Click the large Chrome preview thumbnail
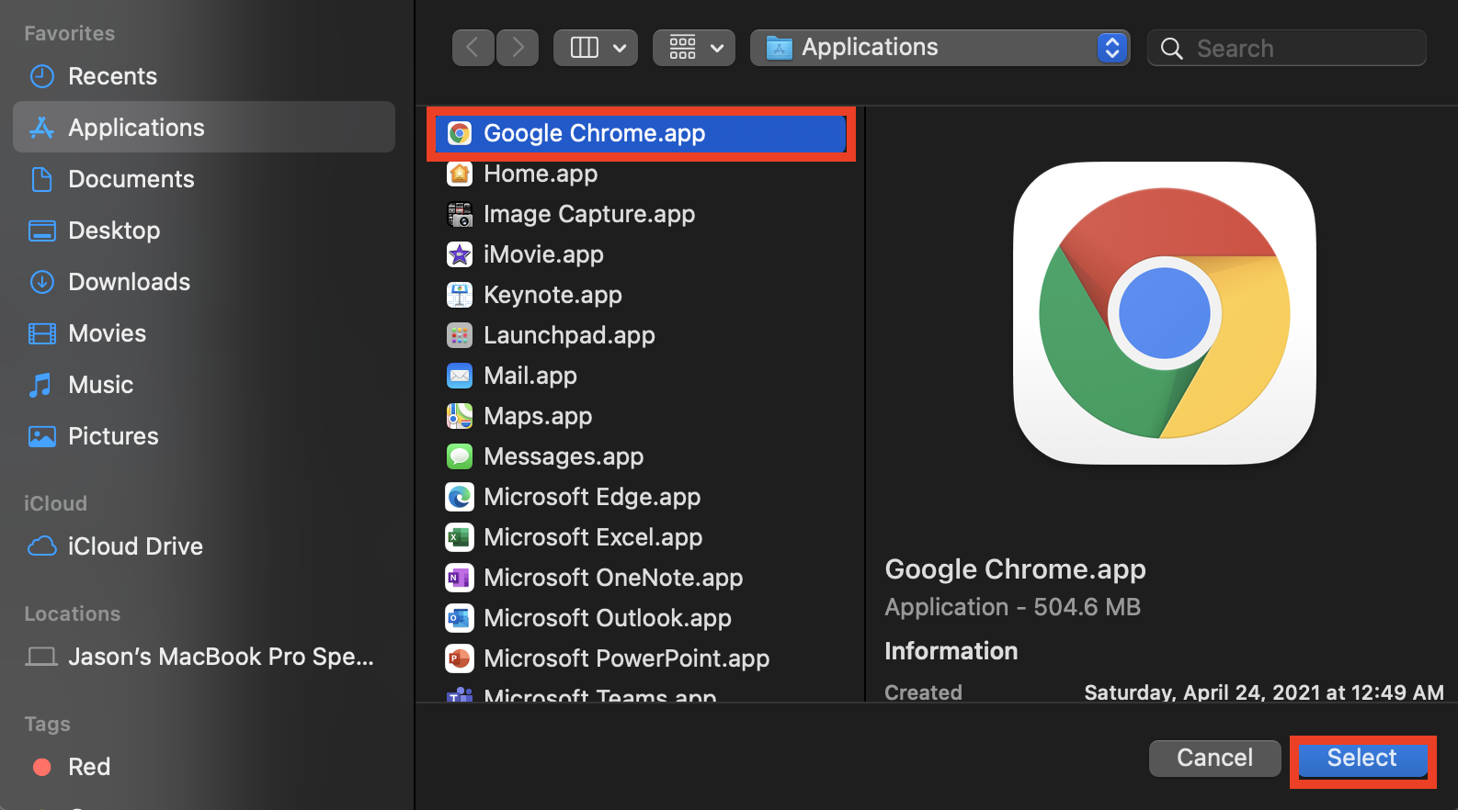The width and height of the screenshot is (1458, 810). (1165, 313)
